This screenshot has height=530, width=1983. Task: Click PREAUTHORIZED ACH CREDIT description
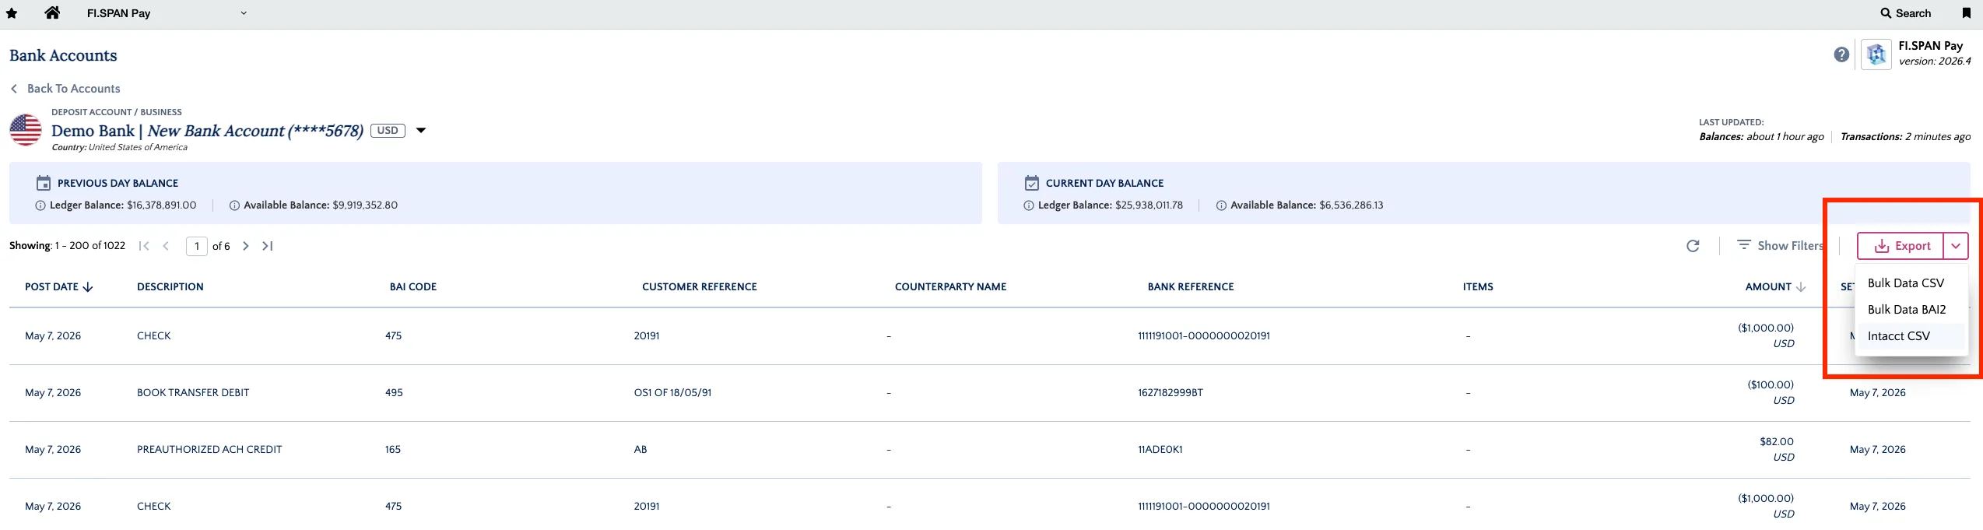pos(209,450)
